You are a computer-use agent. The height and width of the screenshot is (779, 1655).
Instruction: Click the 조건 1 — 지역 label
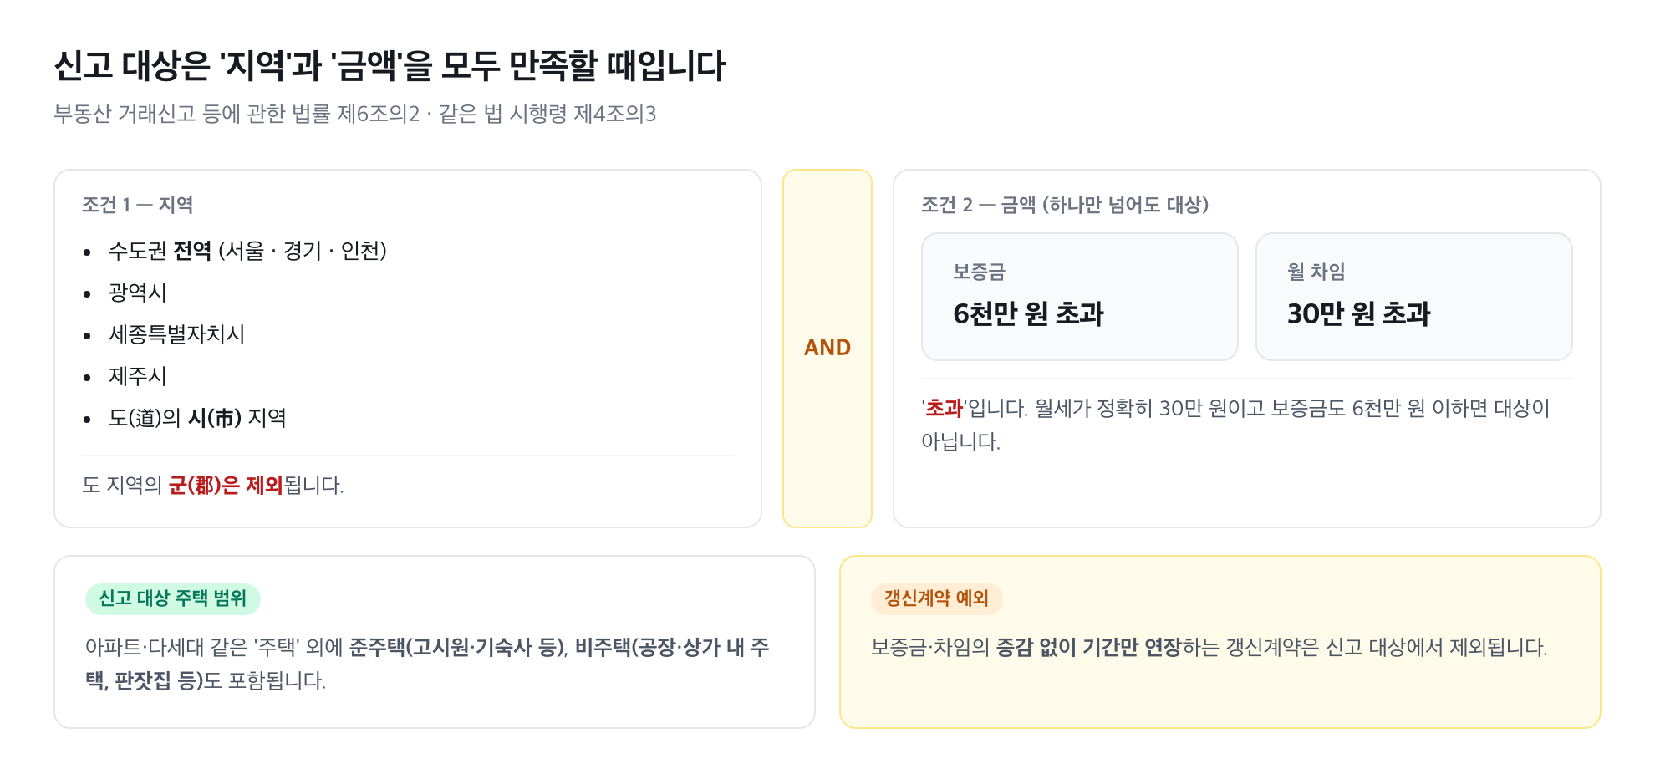click(x=138, y=205)
